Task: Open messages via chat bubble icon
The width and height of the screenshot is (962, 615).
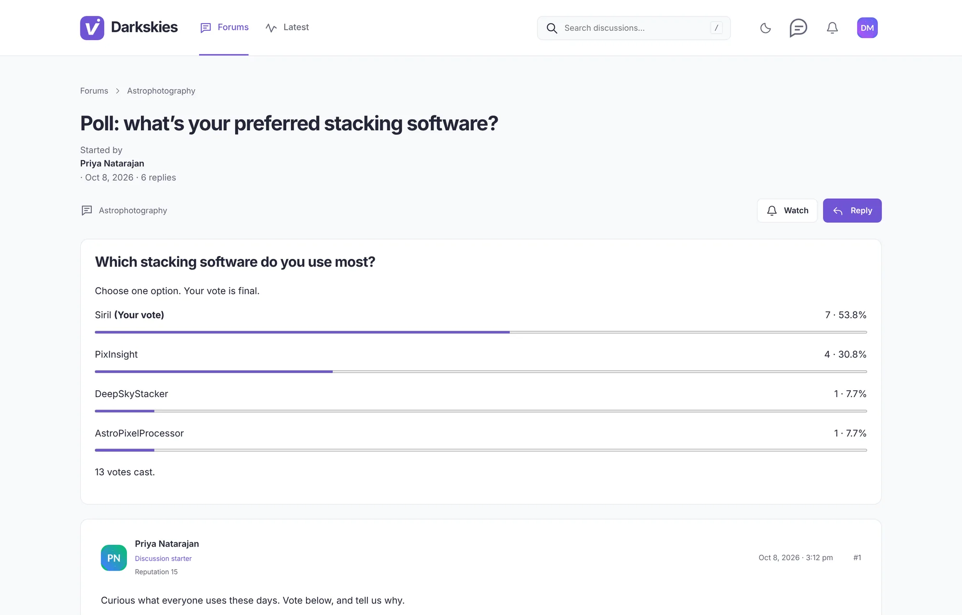Action: (x=798, y=28)
